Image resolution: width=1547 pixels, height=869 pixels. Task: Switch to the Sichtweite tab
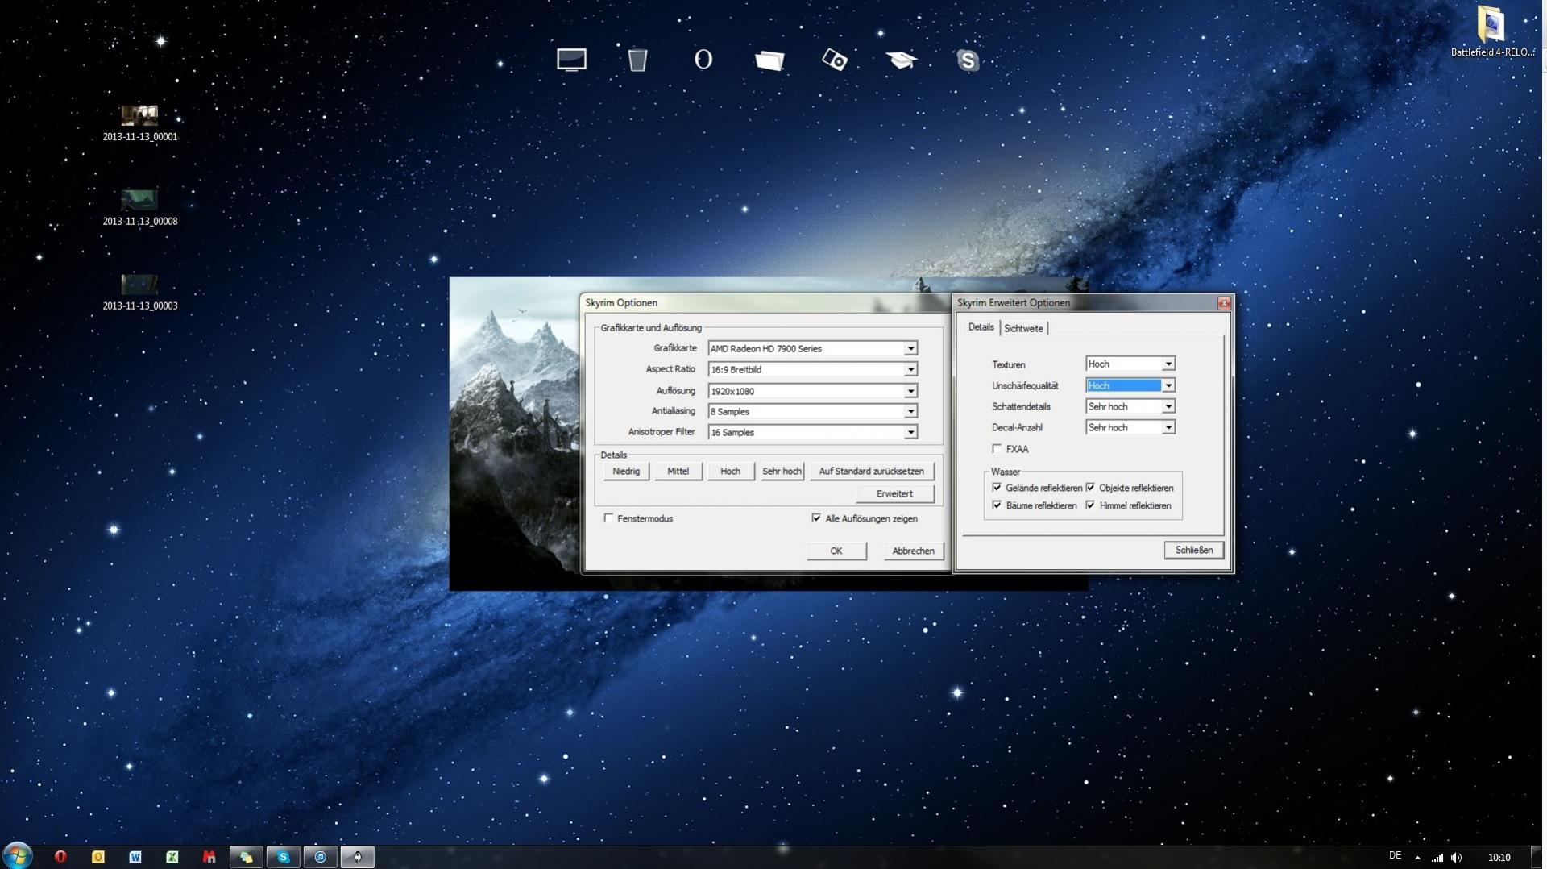(x=1023, y=328)
